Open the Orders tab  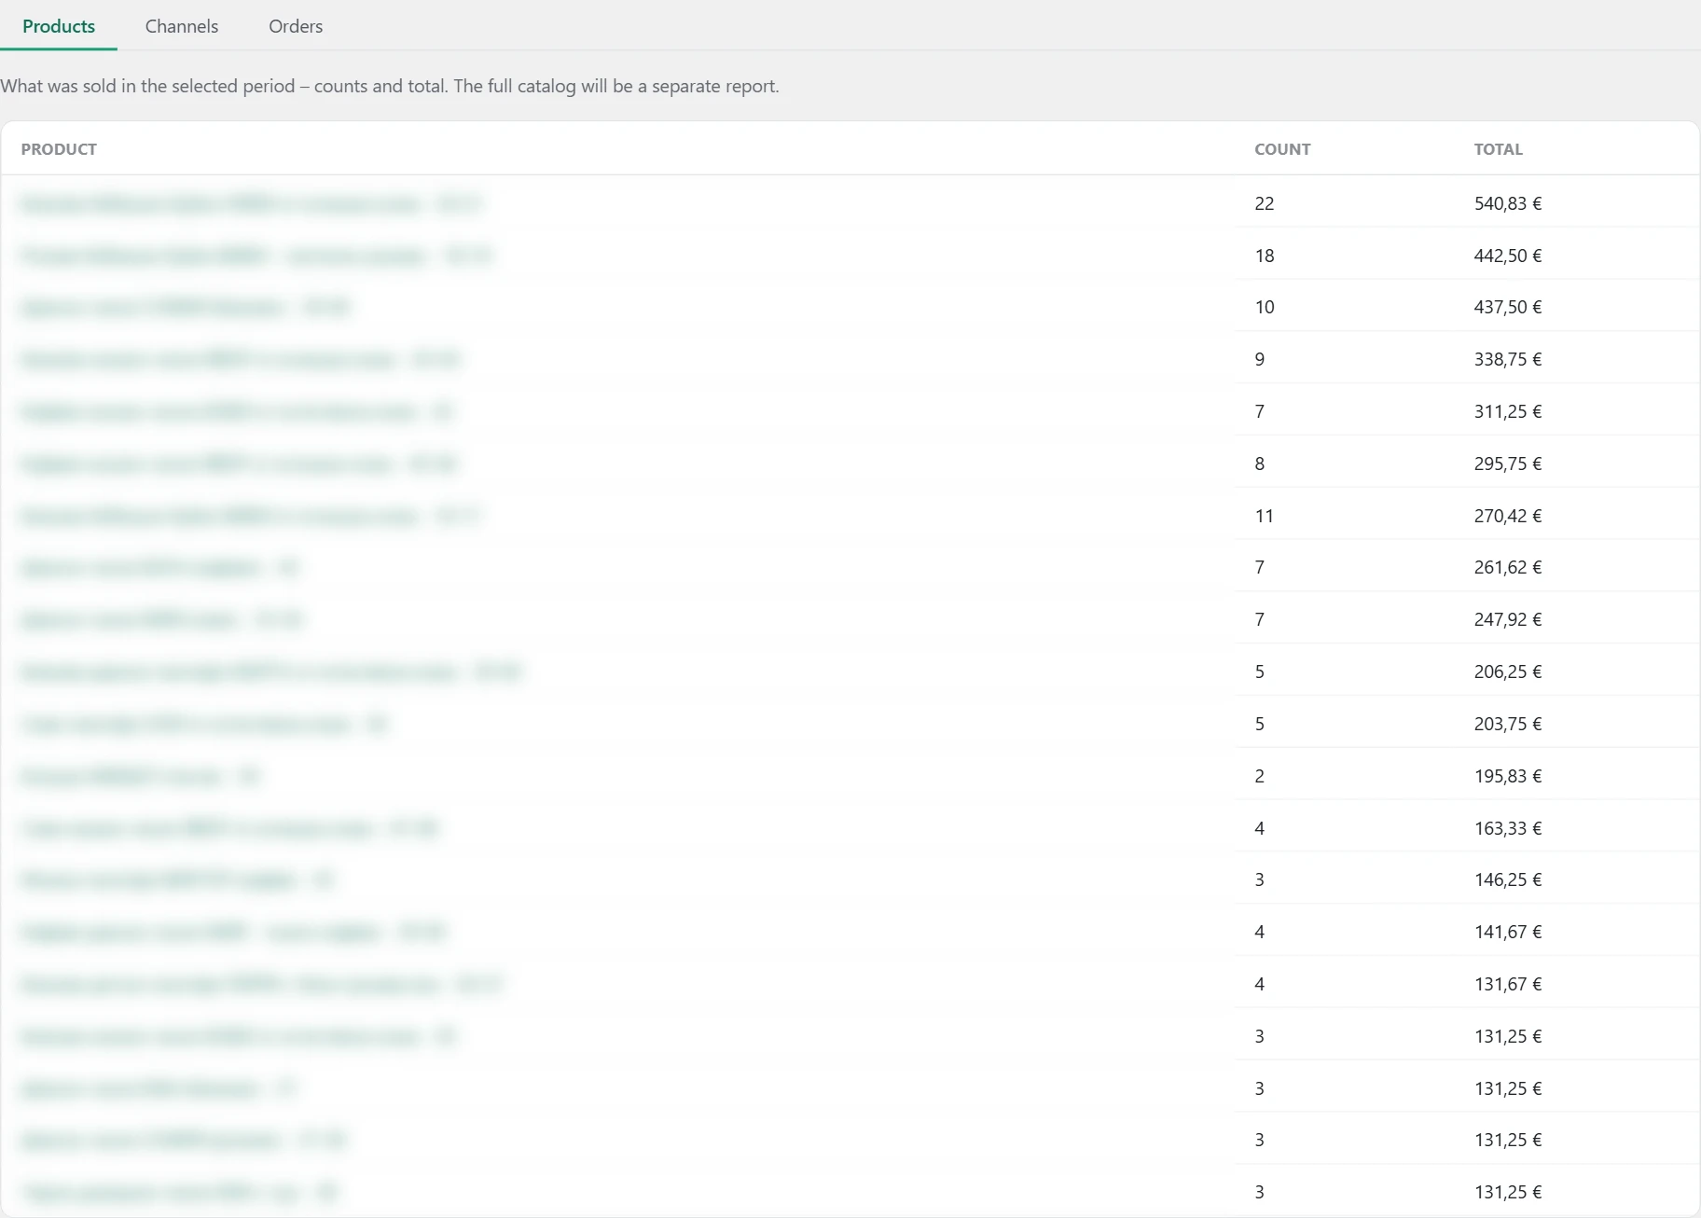tap(296, 26)
